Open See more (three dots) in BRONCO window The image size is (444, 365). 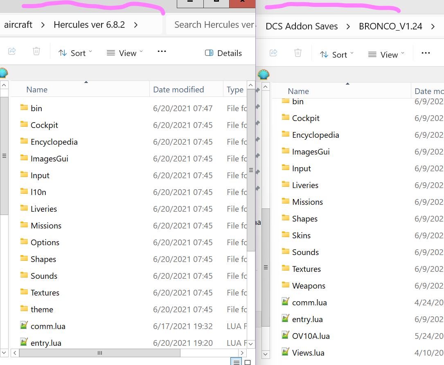(x=426, y=53)
